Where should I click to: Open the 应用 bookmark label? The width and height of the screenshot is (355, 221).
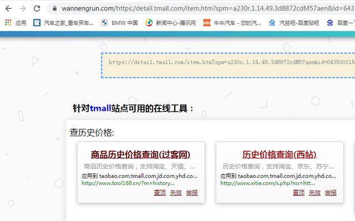coord(21,23)
